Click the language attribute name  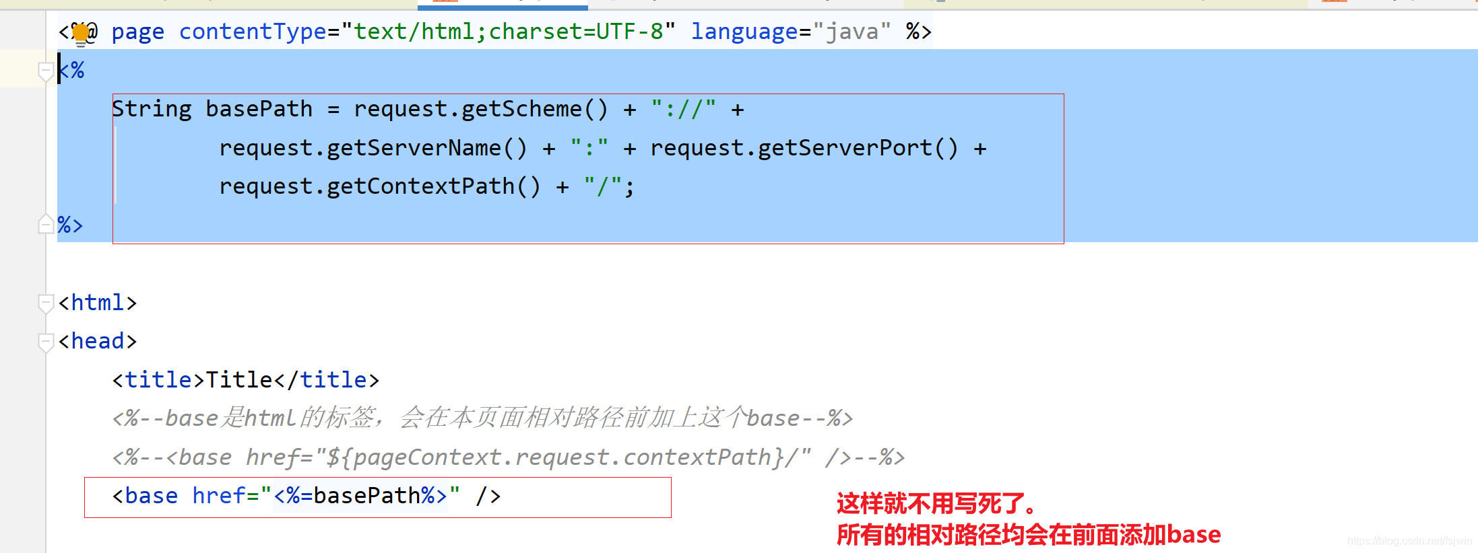pos(744,32)
